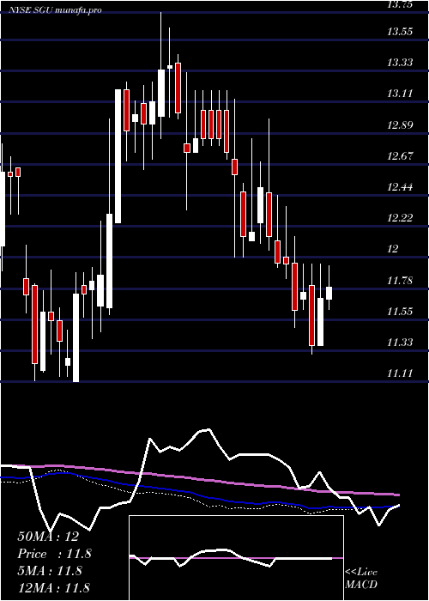The image size is (429, 601).
Task: Click the 11.11 price axis label
Action: (400, 373)
